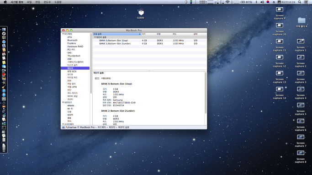Sort by the memory slot name column header
Viewport: 312px width, 175px height.
coord(117,34)
